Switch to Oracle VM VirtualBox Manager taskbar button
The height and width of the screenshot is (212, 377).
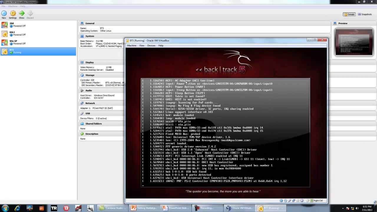pyautogui.click(x=239, y=208)
